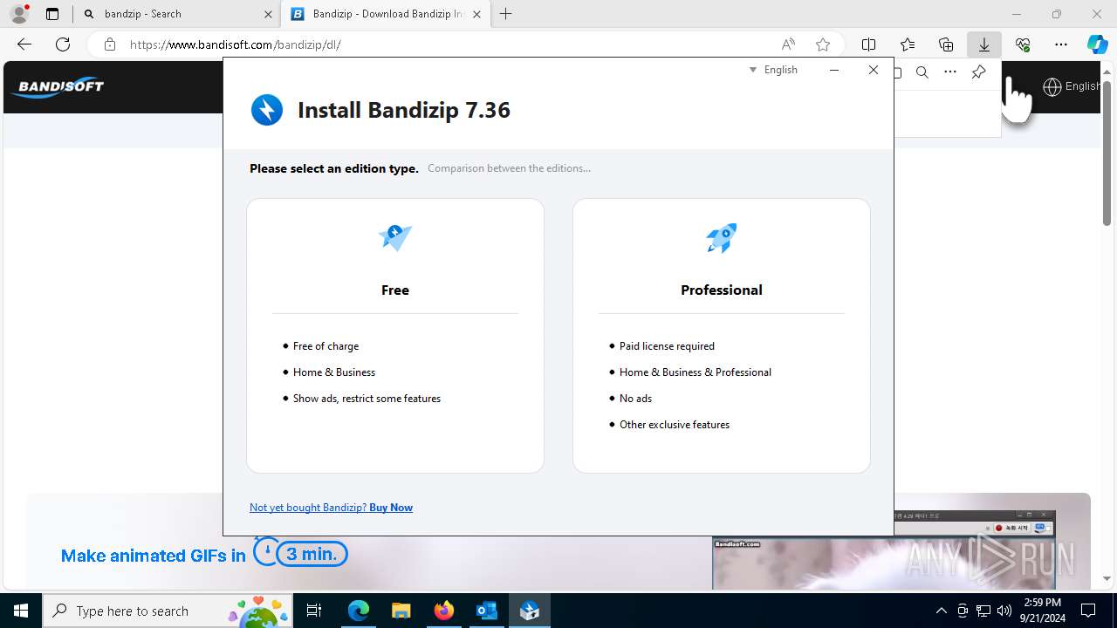Open Microsoft Edge from the taskbar

point(359,611)
